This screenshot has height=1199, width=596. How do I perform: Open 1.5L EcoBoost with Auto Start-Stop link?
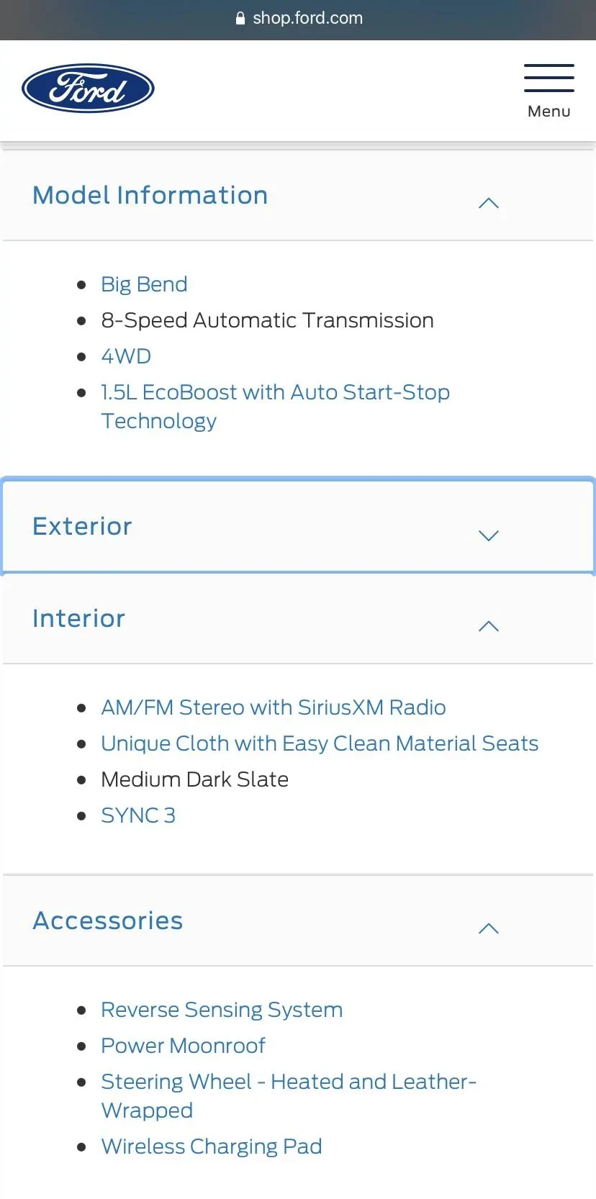275,392
